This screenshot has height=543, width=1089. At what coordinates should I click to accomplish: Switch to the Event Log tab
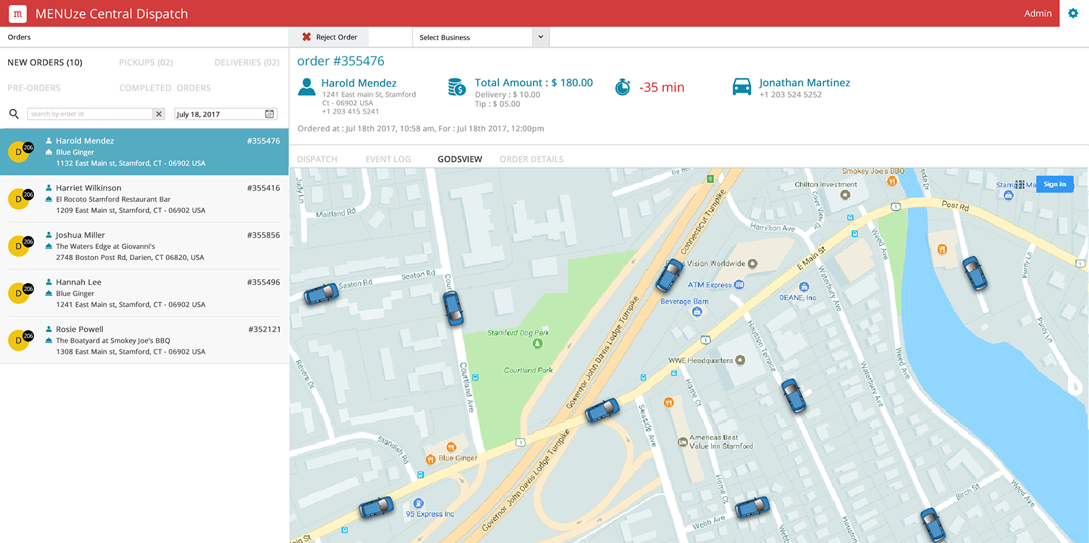[x=388, y=159]
